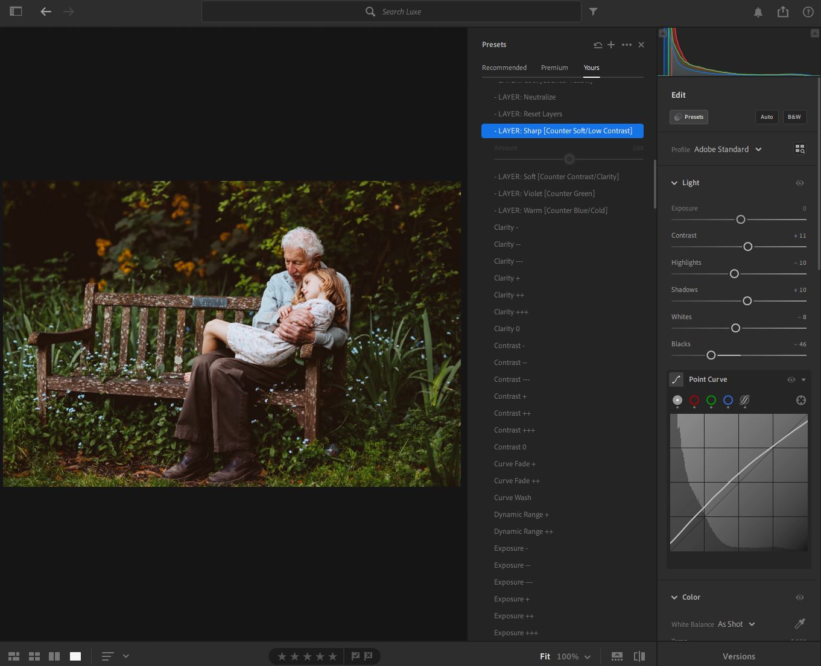Click the Auto button
Image resolution: width=821 pixels, height=666 pixels.
coord(767,117)
